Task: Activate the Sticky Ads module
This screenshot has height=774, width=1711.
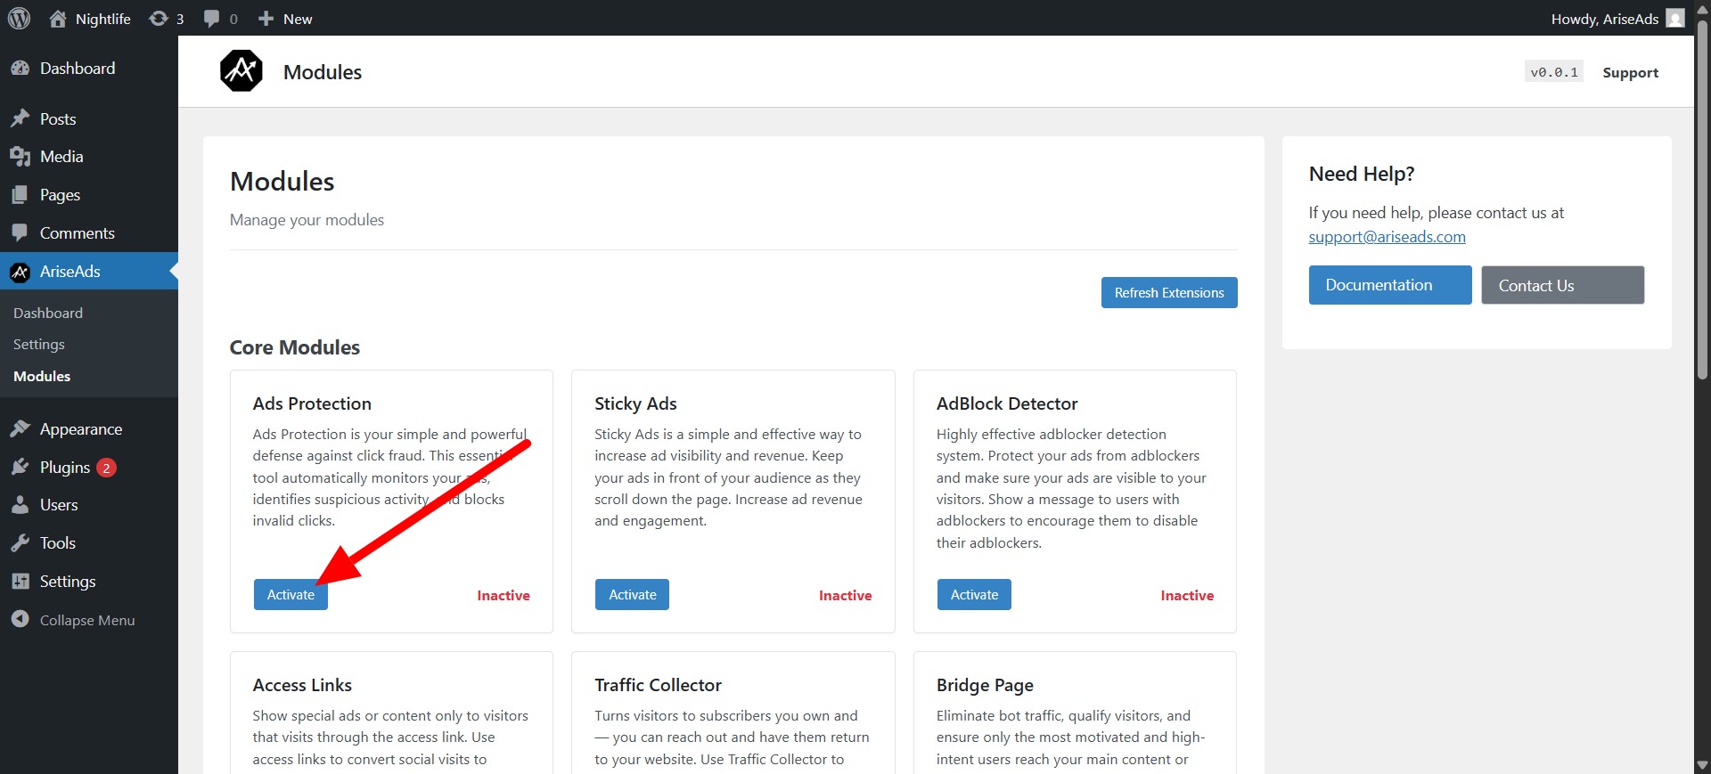Action: (x=632, y=595)
